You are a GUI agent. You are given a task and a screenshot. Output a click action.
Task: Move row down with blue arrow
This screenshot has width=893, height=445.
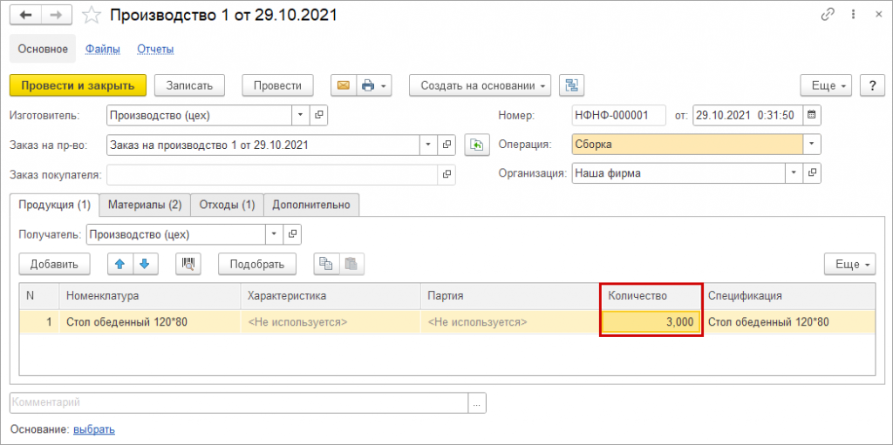(x=144, y=263)
